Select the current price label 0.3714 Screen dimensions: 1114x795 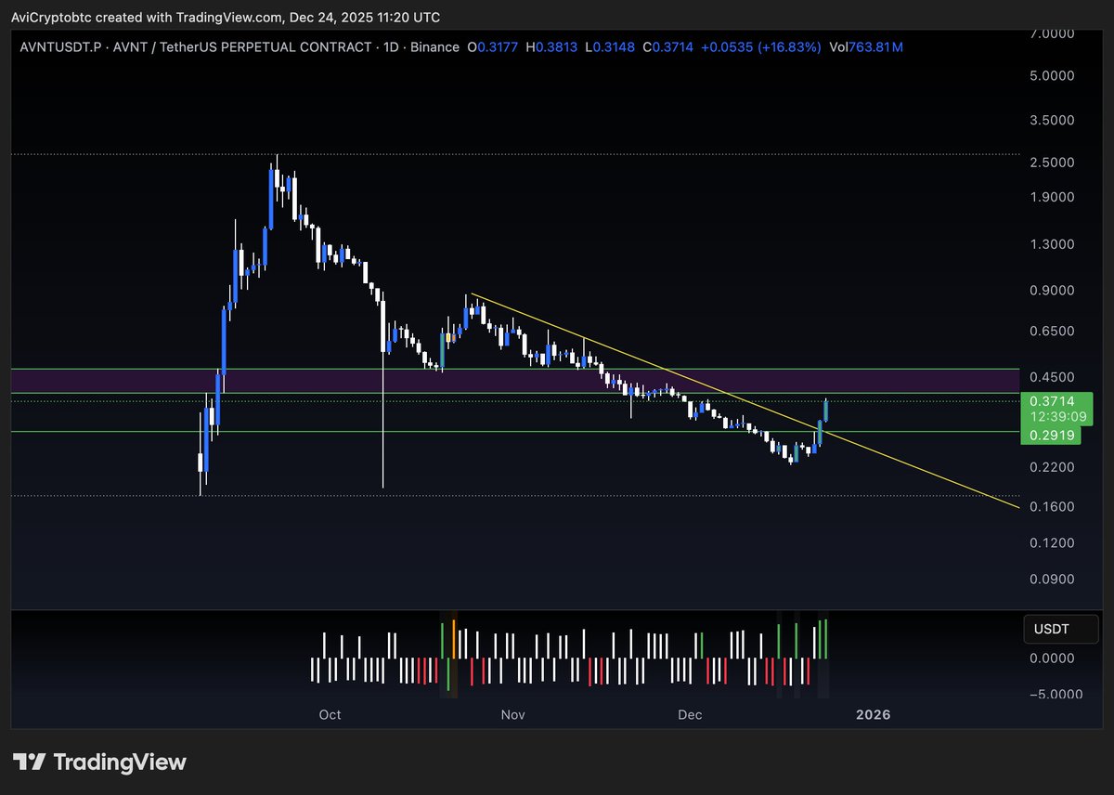[1054, 400]
